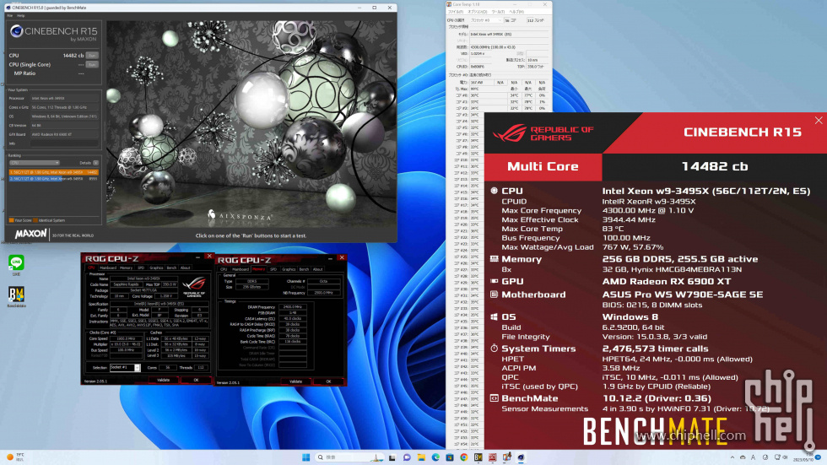Image resolution: width=827 pixels, height=465 pixels.
Task: Run the Cinebench CPU test
Action: (92, 56)
